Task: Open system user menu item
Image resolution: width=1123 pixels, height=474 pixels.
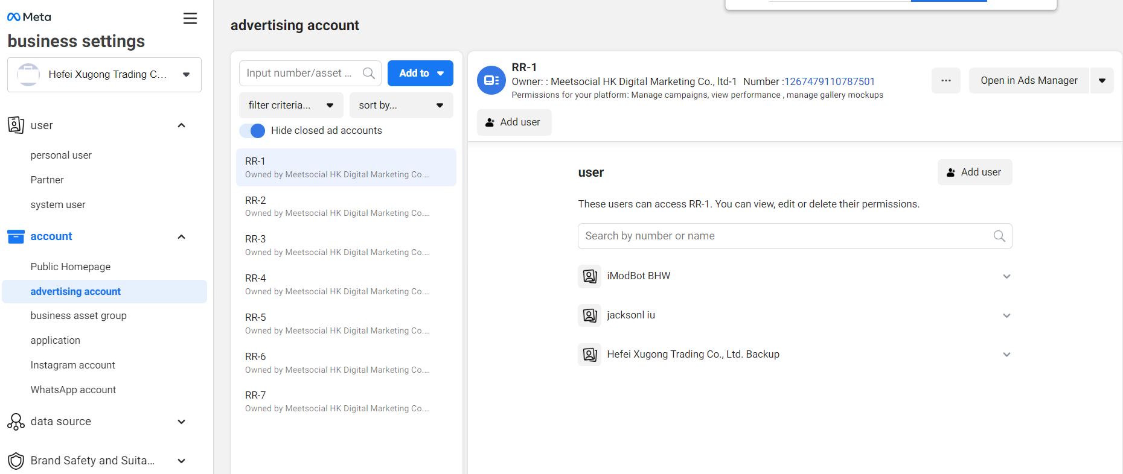Action: [x=58, y=204]
